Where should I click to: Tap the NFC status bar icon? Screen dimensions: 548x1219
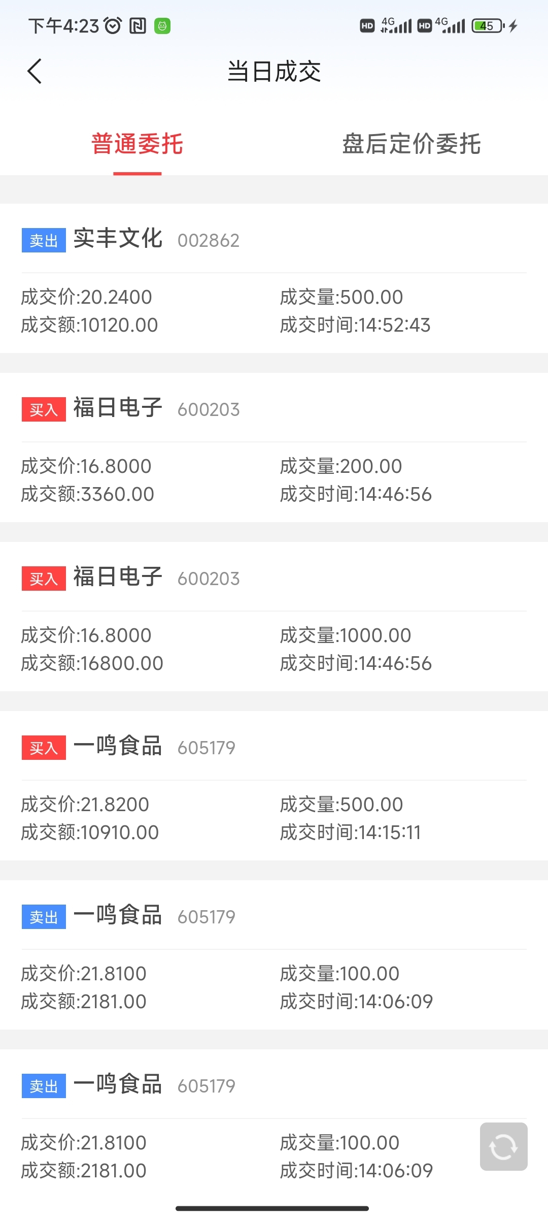pyautogui.click(x=138, y=25)
